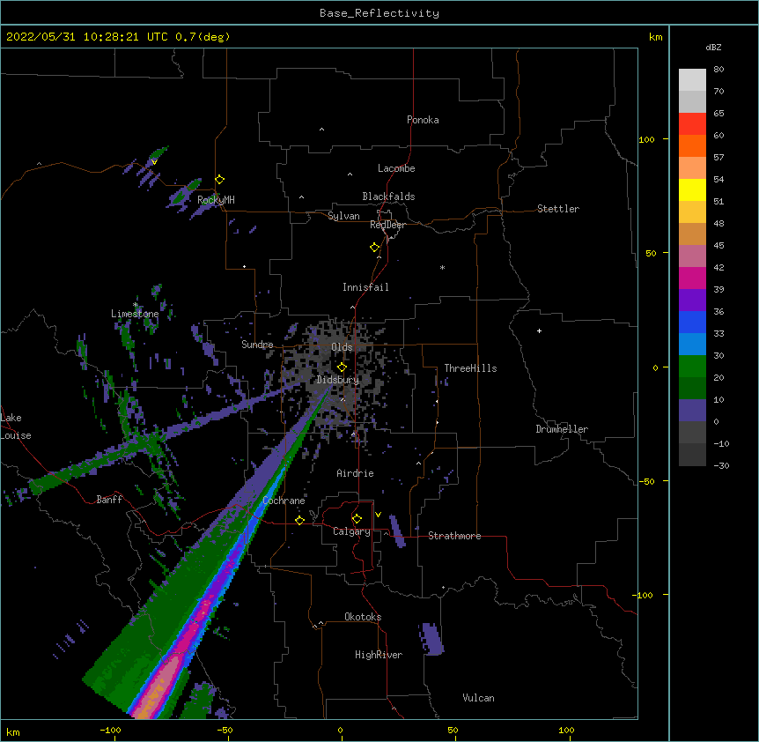Click the white plus marker northeast of Drumheller
The height and width of the screenshot is (742, 759).
coord(539,330)
